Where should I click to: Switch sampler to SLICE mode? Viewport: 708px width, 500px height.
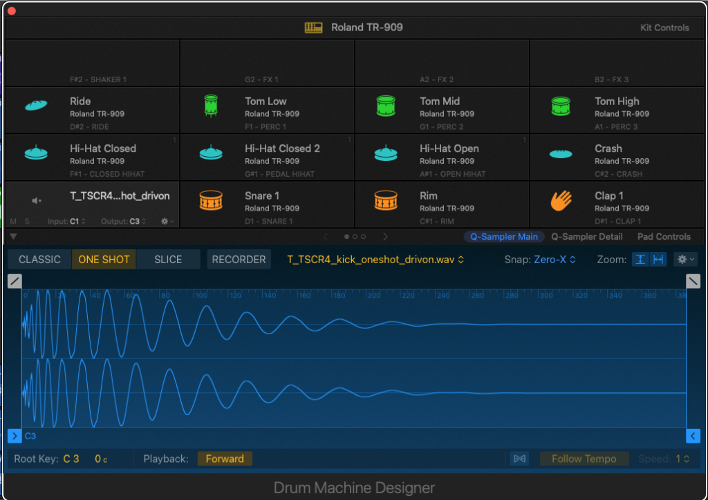click(168, 259)
